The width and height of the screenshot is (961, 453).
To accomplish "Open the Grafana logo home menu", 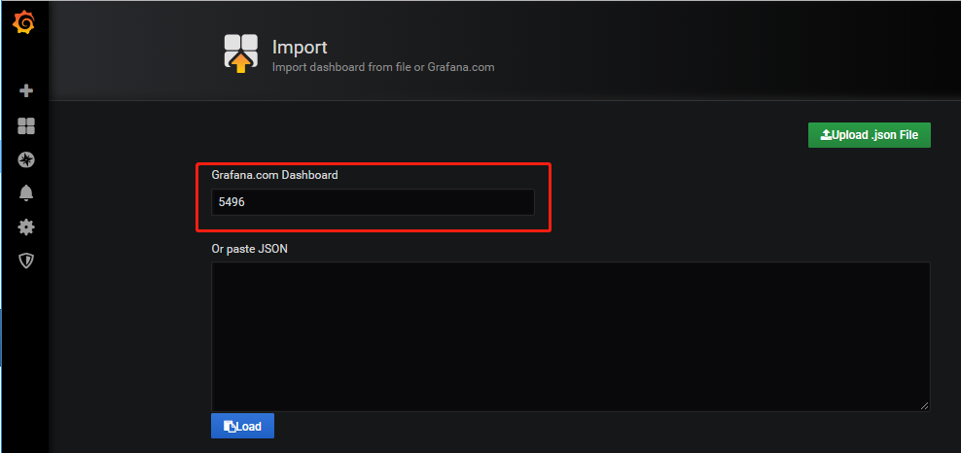I will 24,23.
